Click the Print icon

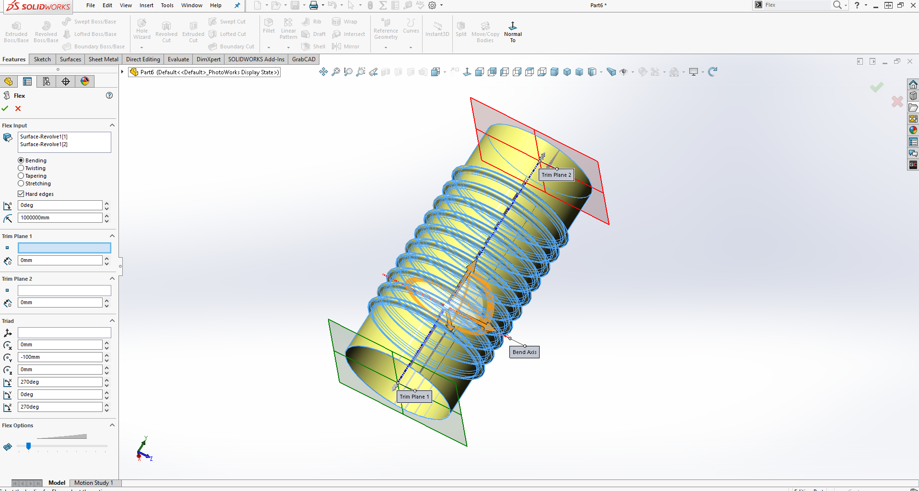(x=314, y=5)
